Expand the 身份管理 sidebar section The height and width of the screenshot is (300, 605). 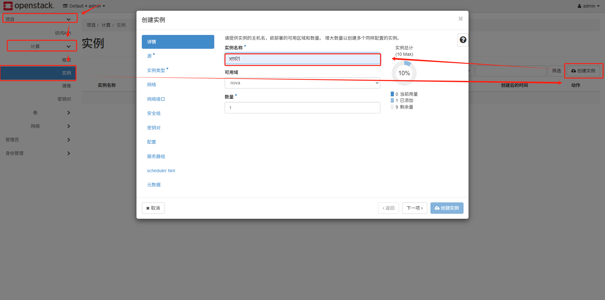38,153
